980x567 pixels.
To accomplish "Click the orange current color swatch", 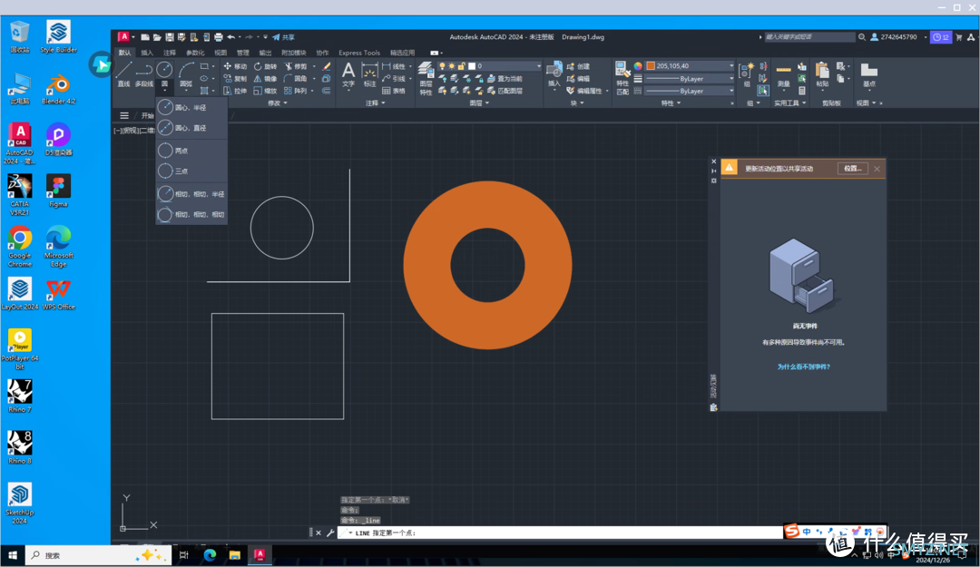I will tap(651, 65).
